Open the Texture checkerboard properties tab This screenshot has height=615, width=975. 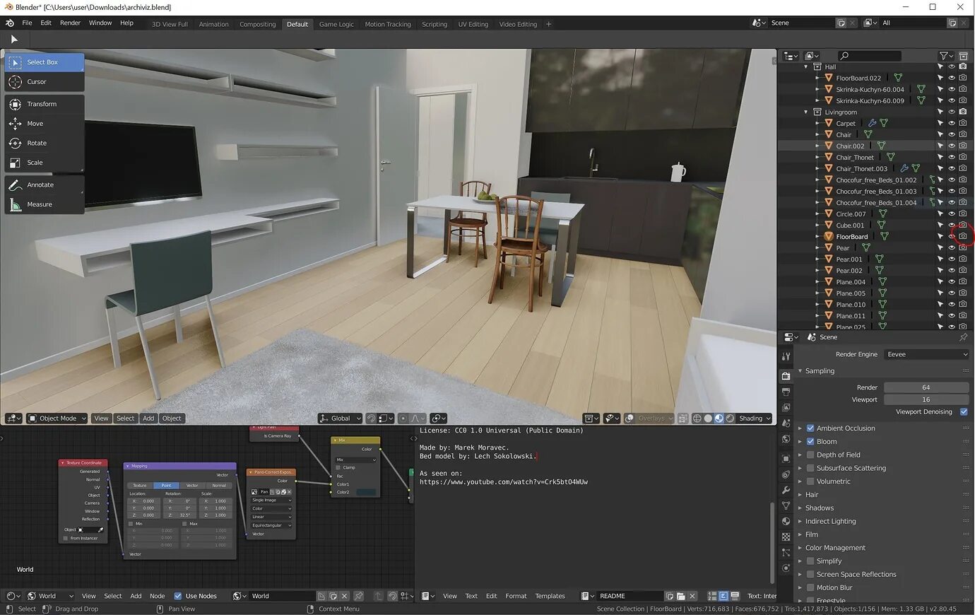pyautogui.click(x=786, y=537)
